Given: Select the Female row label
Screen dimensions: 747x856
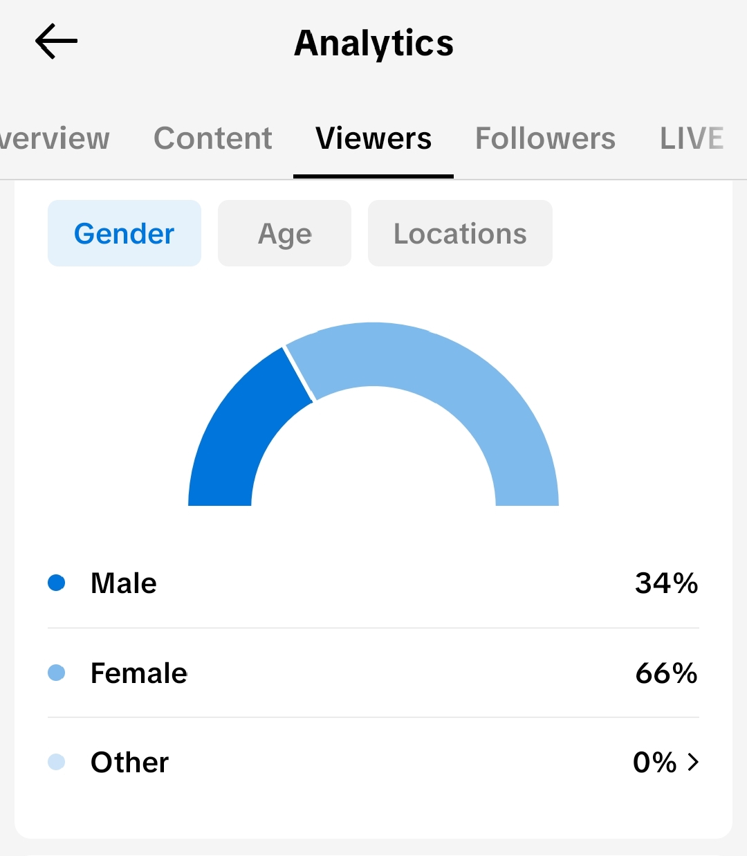Looking at the screenshot, I should coord(139,673).
